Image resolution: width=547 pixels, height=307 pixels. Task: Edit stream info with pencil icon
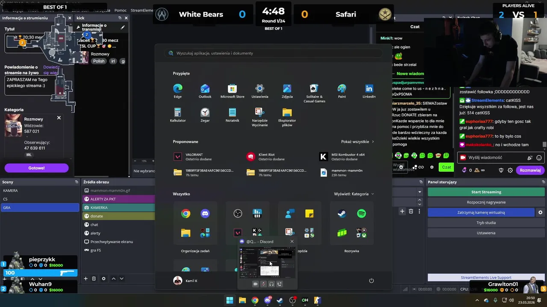[x=123, y=27]
